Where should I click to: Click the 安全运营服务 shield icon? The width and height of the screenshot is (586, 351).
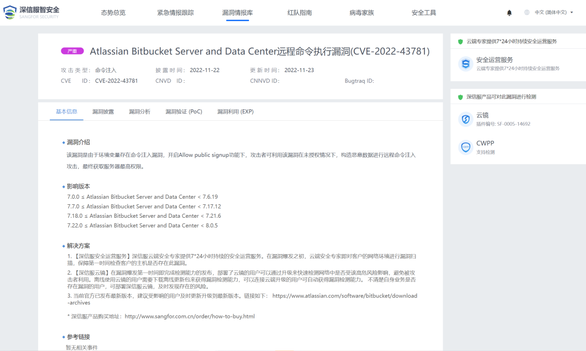coord(466,64)
